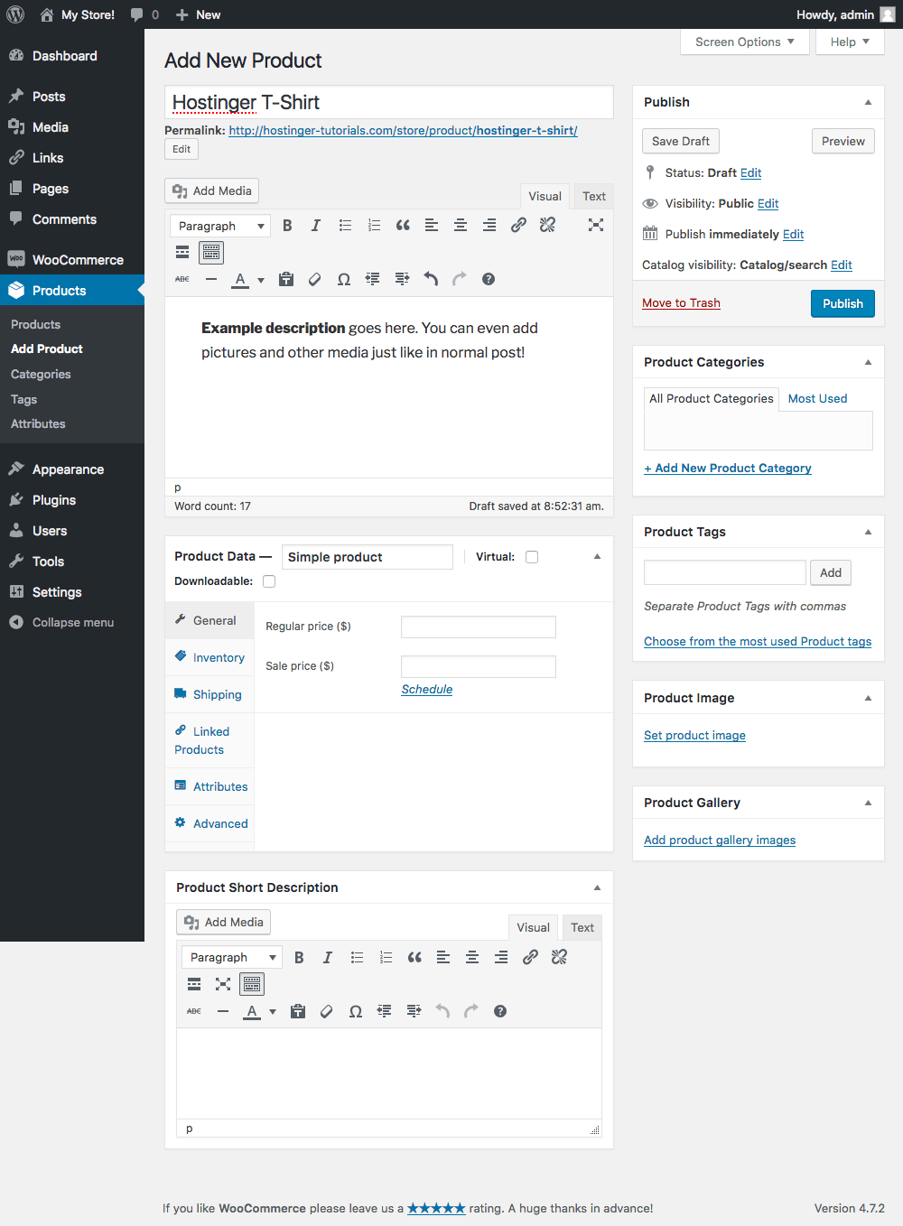Publish the Hostinger T-Shirt product
Screen dimensions: 903x1226
pos(842,303)
